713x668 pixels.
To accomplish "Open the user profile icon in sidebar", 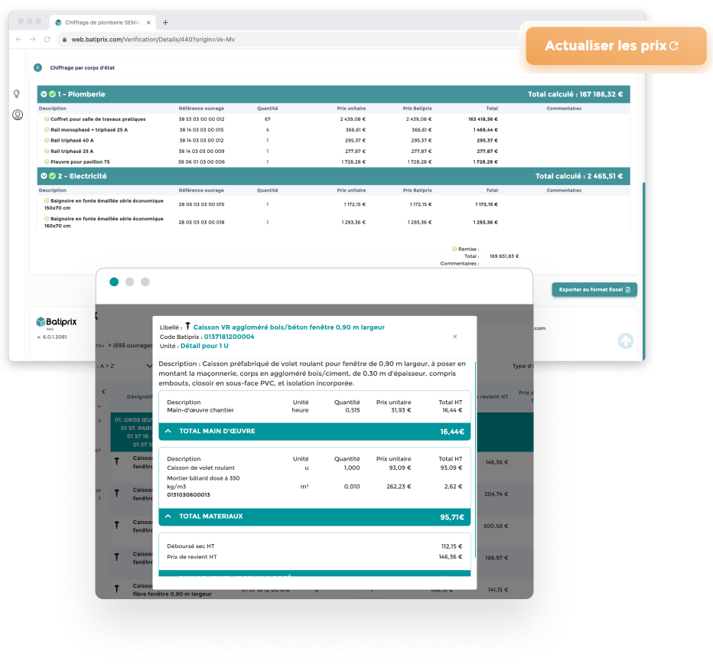I will point(17,115).
